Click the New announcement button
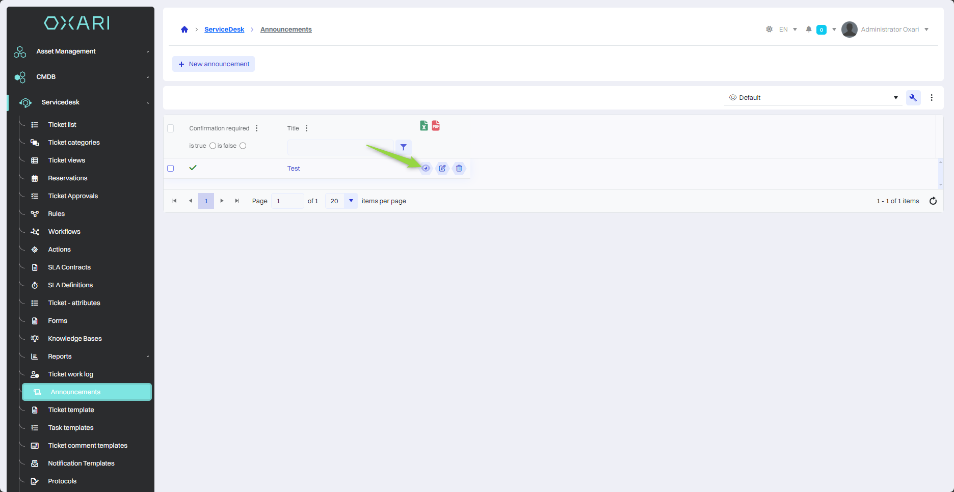The image size is (954, 492). pyautogui.click(x=214, y=64)
